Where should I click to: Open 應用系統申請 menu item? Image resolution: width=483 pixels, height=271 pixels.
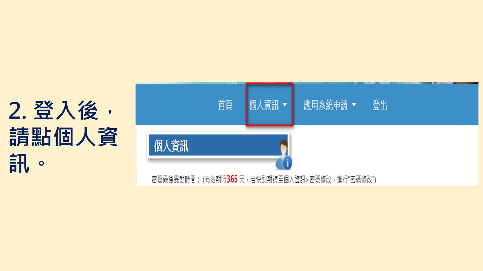[326, 105]
